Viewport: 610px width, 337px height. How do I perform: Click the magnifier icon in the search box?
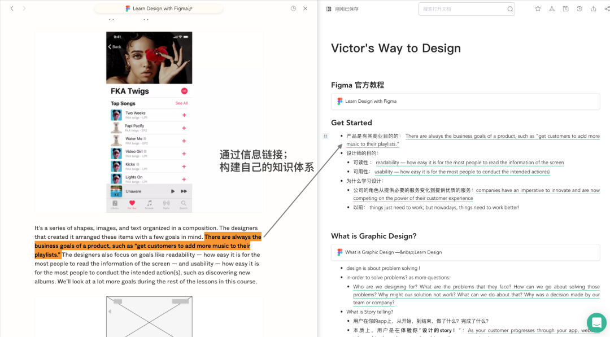509,9
